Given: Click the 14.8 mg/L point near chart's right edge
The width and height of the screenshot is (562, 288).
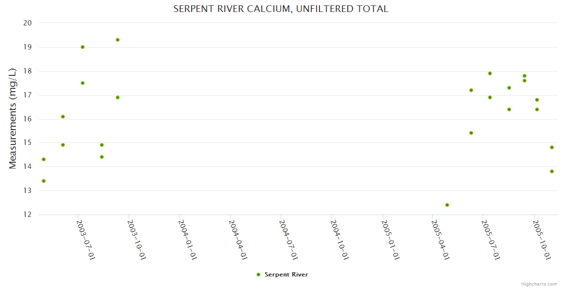Looking at the screenshot, I should tap(552, 147).
